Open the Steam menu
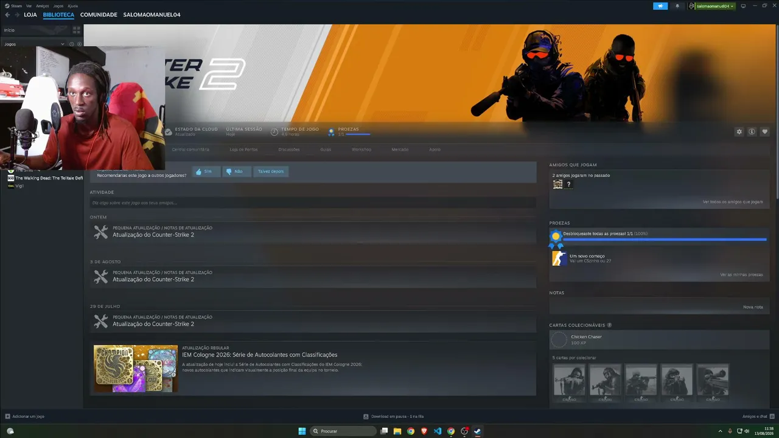Image resolution: width=779 pixels, height=438 pixels. [13, 6]
